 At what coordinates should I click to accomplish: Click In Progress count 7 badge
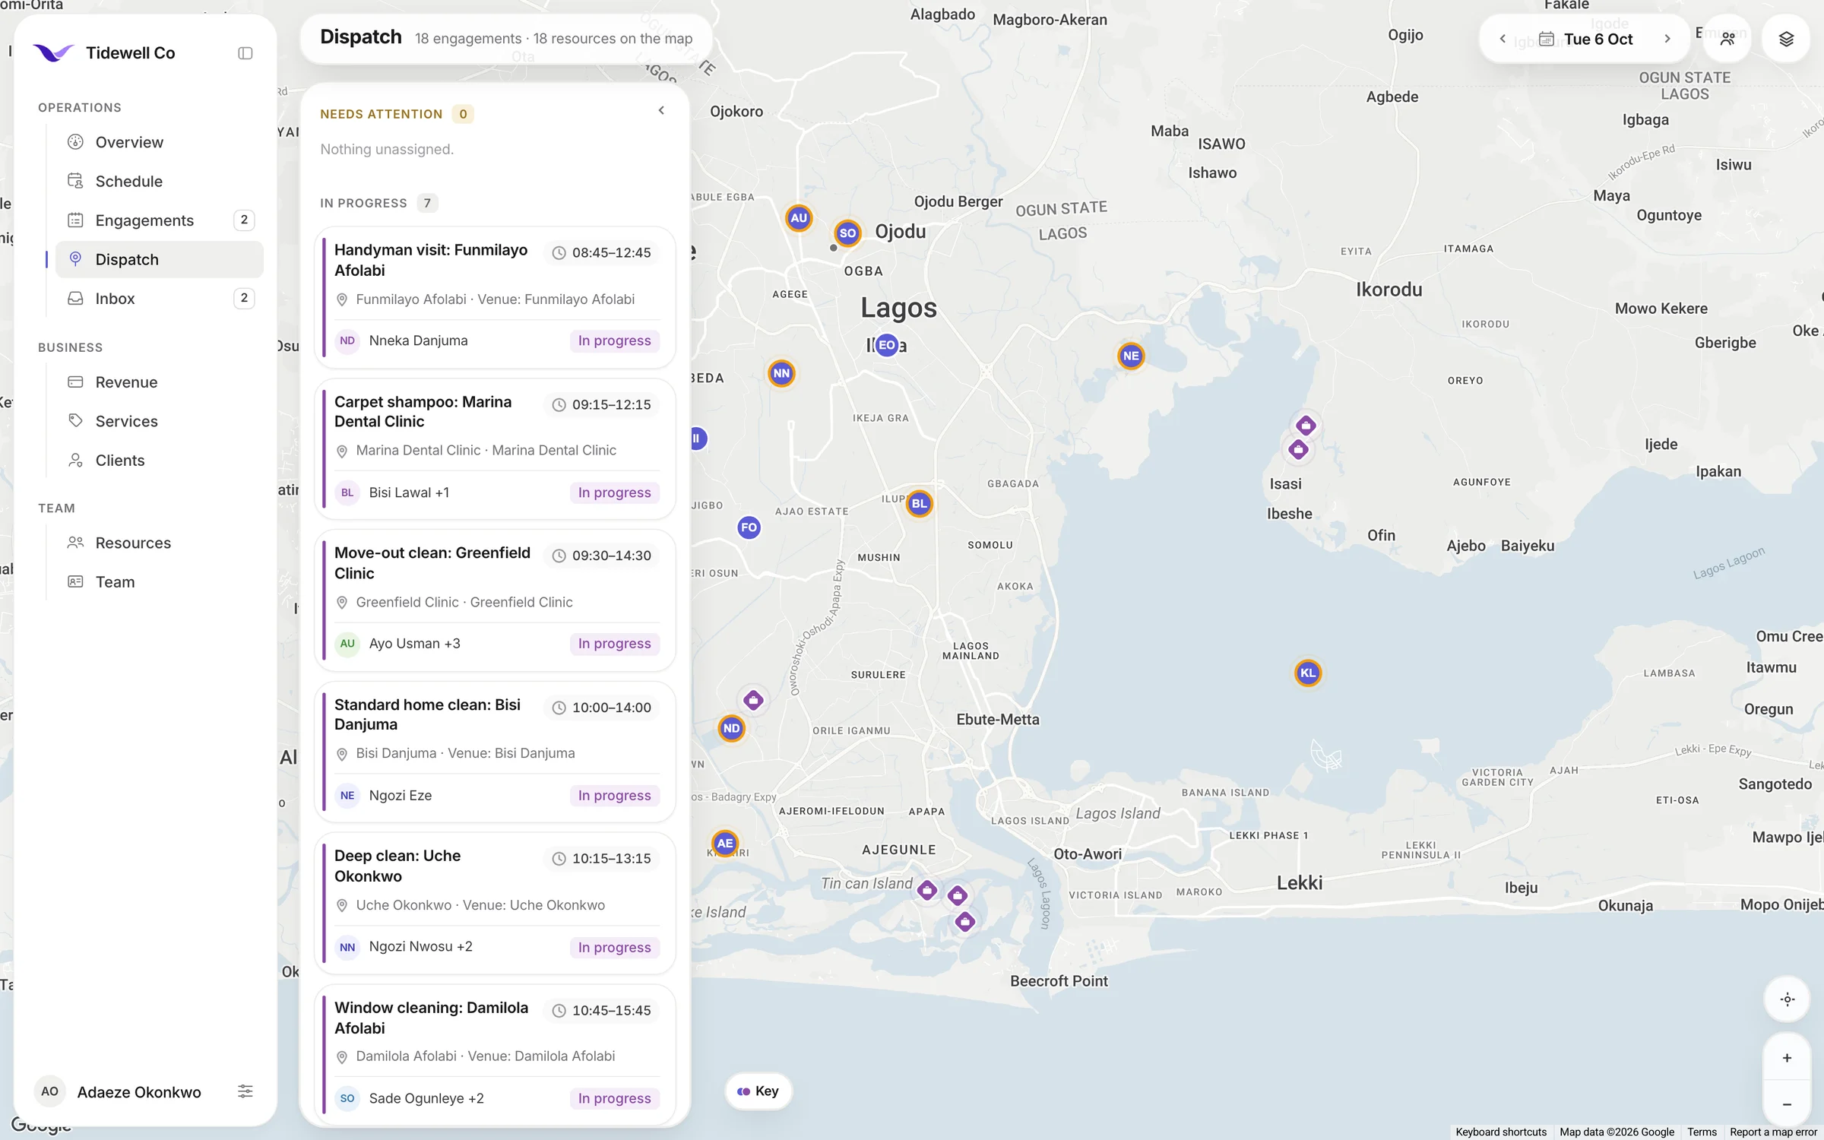(x=427, y=203)
